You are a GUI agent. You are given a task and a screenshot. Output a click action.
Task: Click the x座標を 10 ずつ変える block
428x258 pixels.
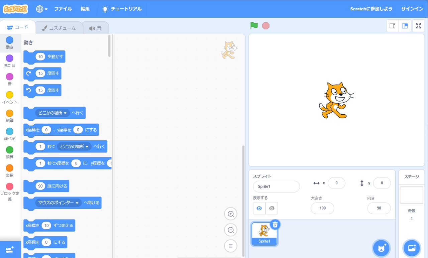[x=49, y=226]
